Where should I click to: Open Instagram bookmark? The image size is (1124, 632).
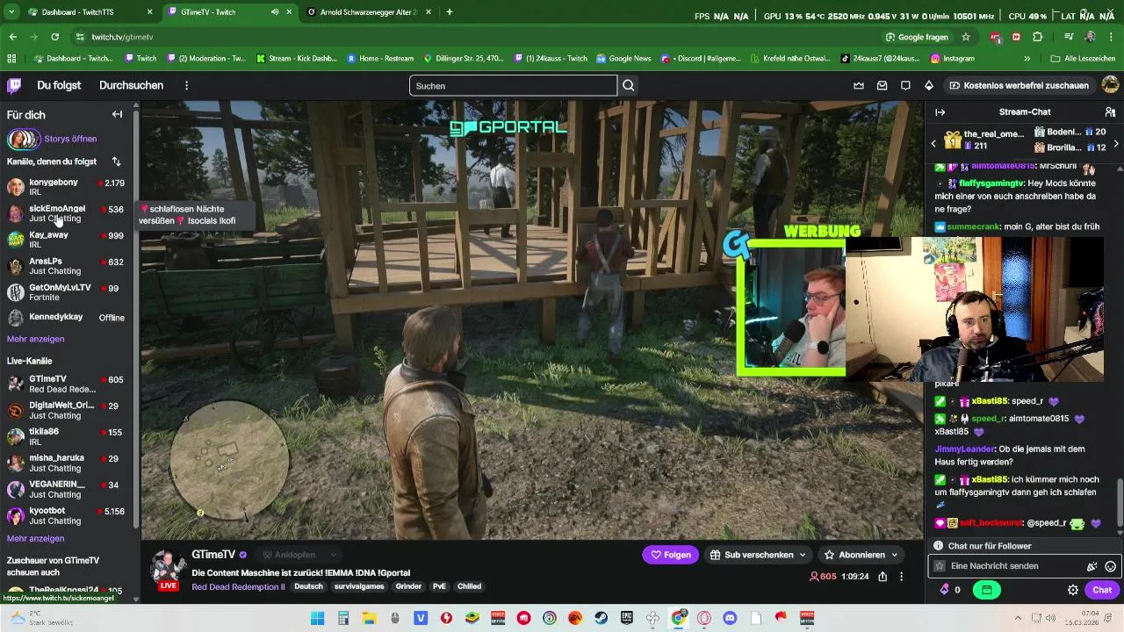click(x=953, y=59)
